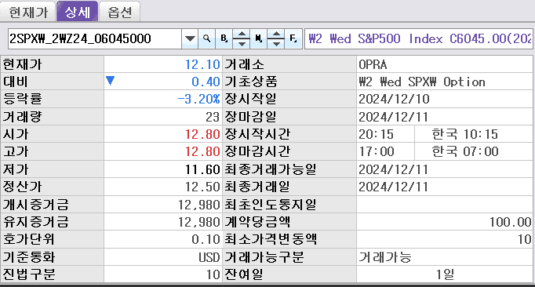Screen dimensions: 535x287
Task: Open the symbol search magnifier icon
Action: [x=206, y=38]
